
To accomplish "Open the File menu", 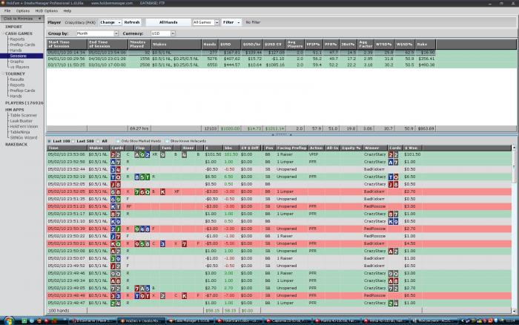I will click(x=7, y=11).
